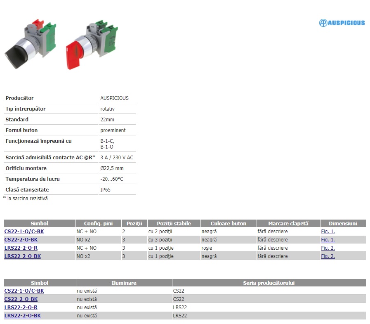Screen dimensions: 370x324
Task: Open the red rotary switch product image
Action: 92,45
